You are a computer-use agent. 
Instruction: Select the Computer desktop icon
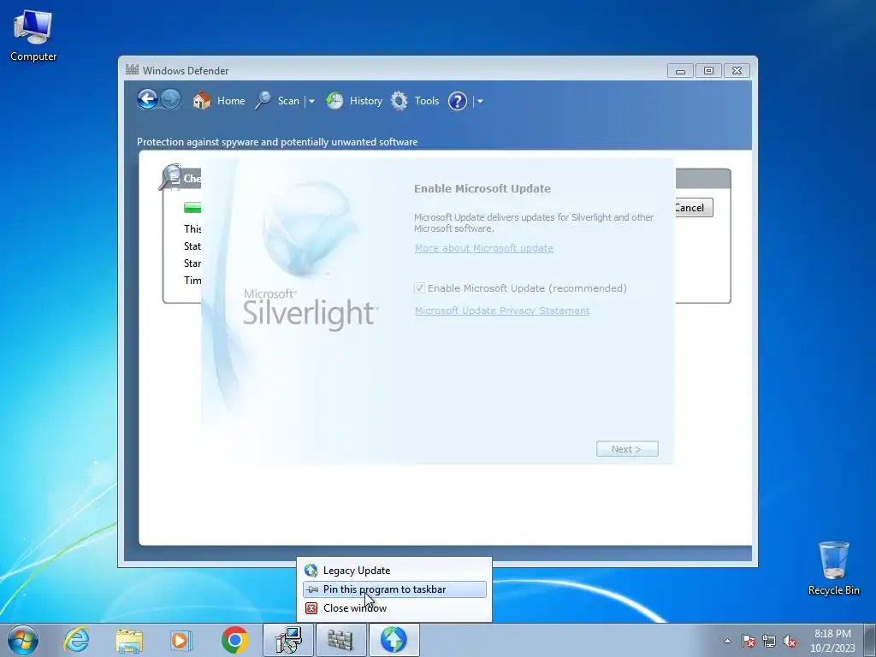click(x=33, y=35)
